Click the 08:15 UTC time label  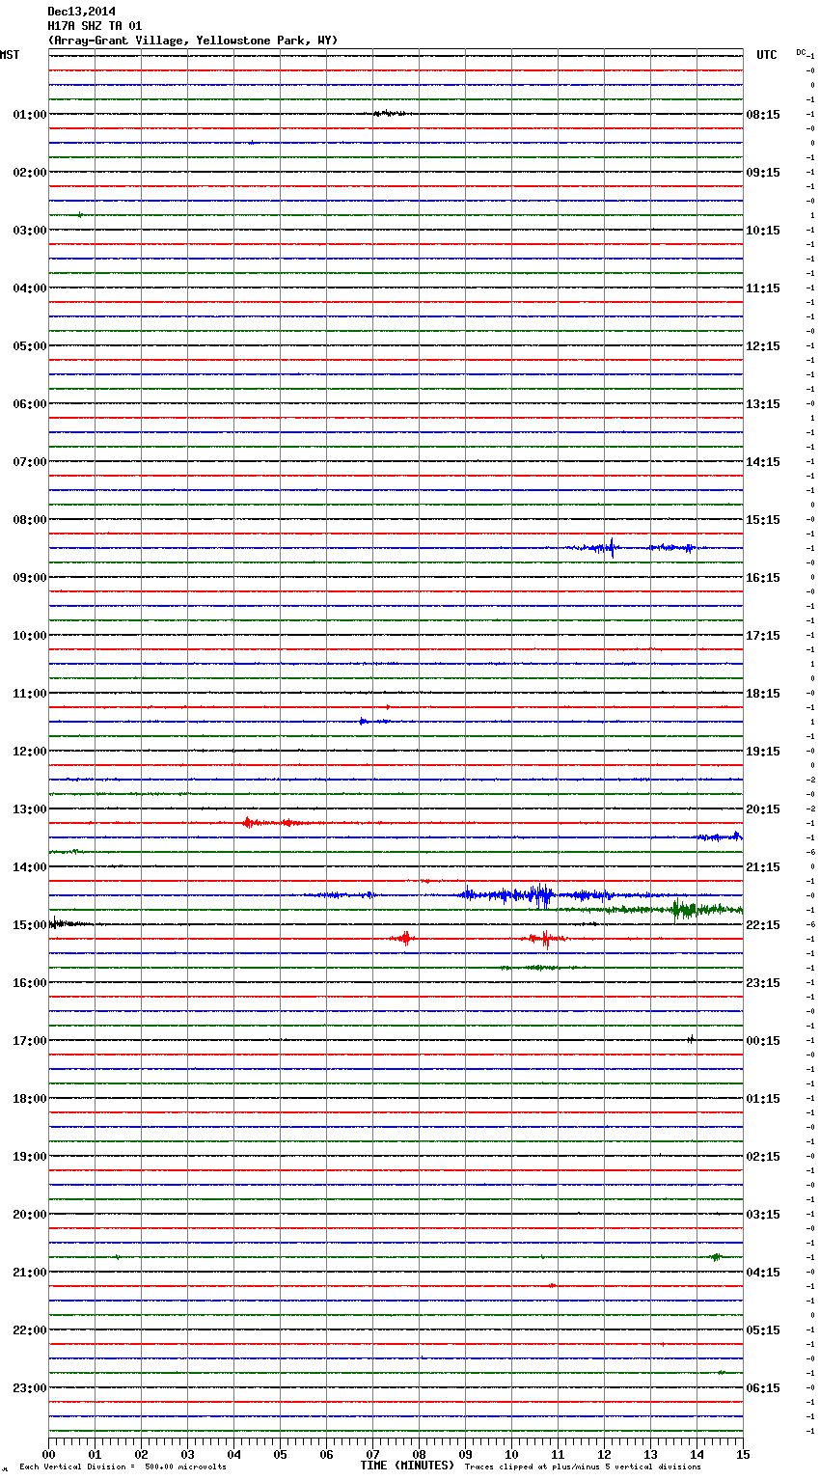pos(763,115)
